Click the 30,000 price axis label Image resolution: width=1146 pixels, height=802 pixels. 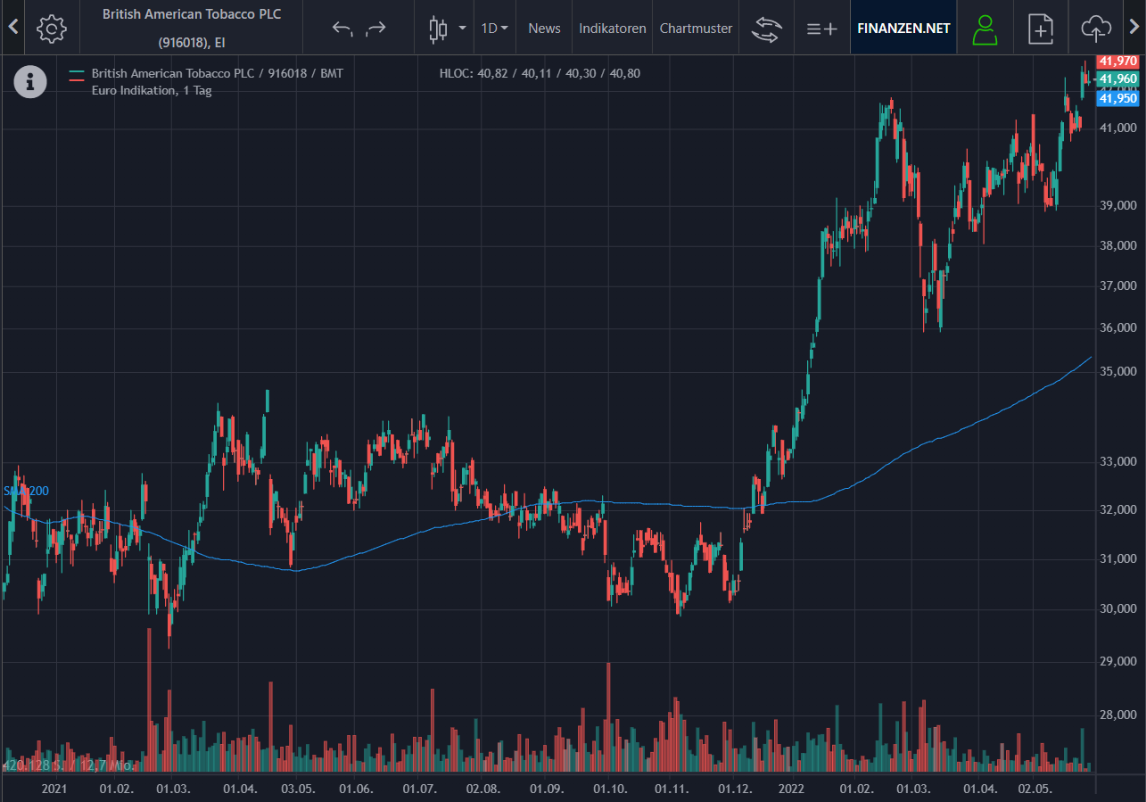tap(1117, 608)
